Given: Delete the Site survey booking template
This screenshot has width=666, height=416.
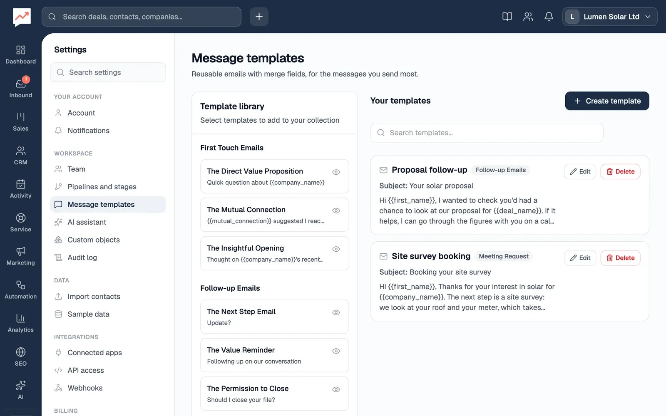Looking at the screenshot, I should tap(620, 258).
